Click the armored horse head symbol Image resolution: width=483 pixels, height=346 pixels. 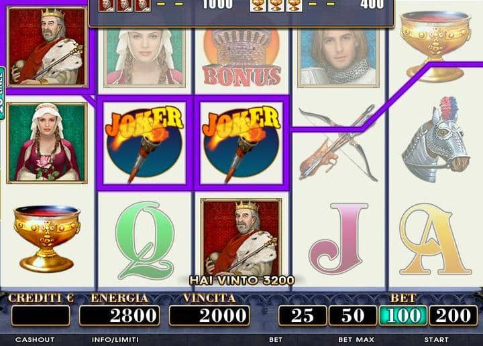coord(435,140)
